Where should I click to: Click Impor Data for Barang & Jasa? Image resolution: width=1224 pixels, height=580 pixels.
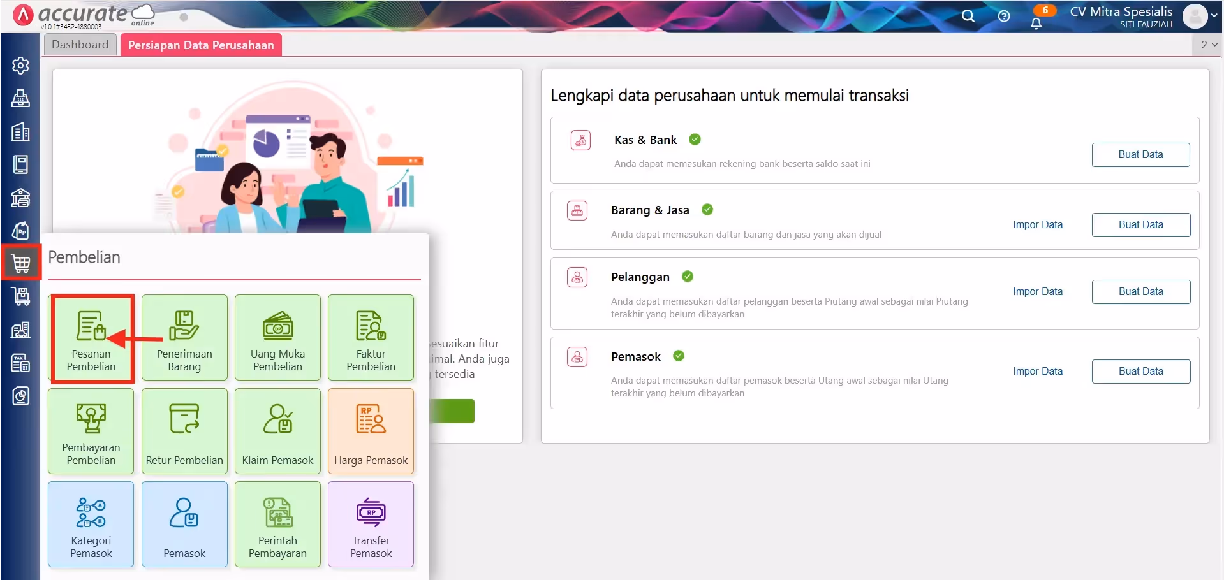coord(1038,225)
